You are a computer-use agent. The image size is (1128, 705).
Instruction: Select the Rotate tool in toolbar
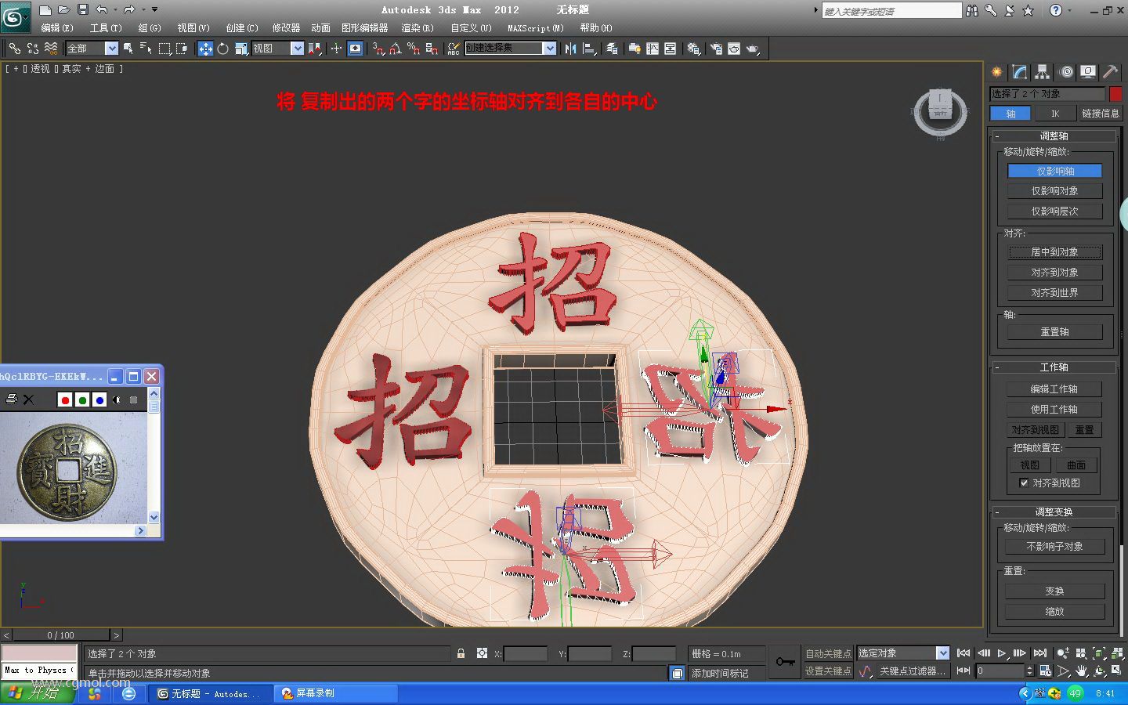click(x=223, y=49)
